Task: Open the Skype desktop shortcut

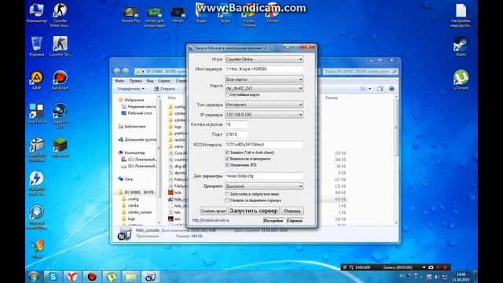Action: point(225,14)
